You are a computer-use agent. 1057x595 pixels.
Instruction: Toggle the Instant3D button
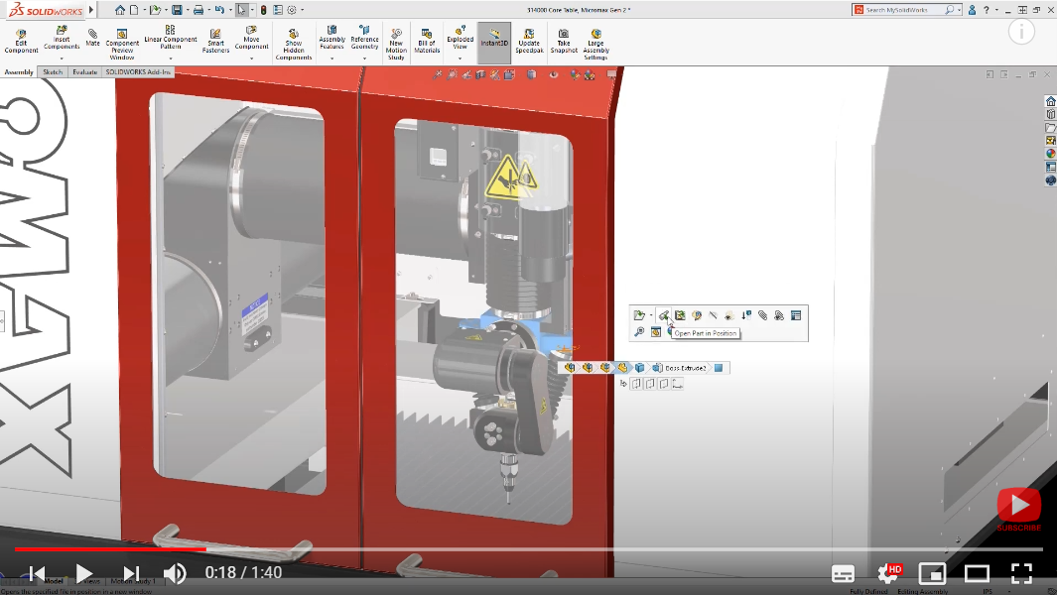click(x=494, y=43)
